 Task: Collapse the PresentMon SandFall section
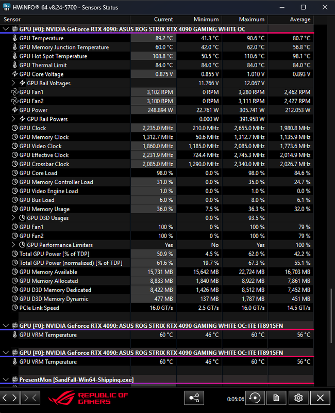pos(6,379)
